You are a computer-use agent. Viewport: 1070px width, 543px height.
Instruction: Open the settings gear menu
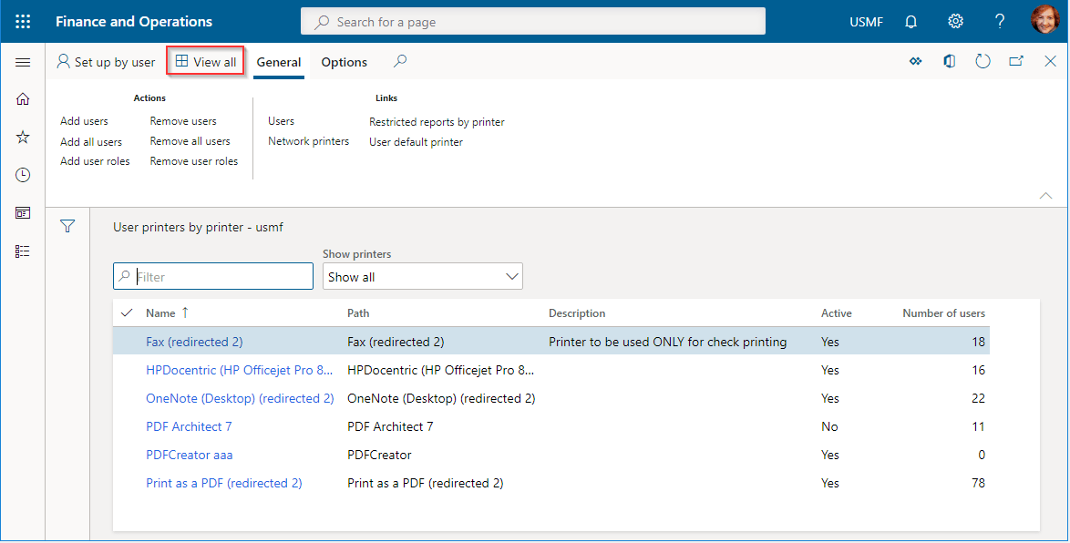tap(954, 20)
